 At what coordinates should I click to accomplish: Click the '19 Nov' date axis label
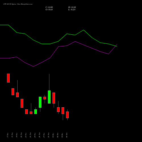(17, 135)
